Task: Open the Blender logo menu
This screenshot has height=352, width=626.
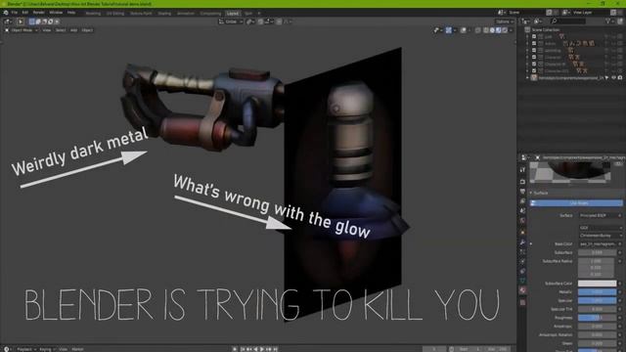Action: pos(6,13)
